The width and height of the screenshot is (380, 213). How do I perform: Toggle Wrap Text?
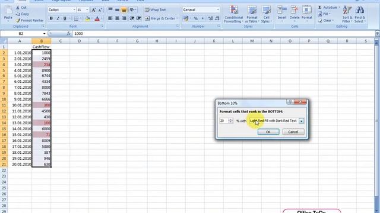pyautogui.click(x=155, y=10)
